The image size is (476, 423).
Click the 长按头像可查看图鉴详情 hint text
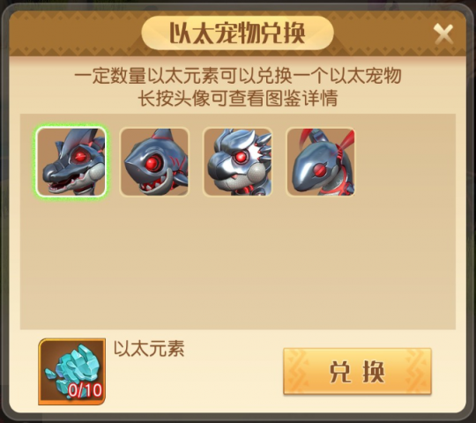tap(238, 99)
